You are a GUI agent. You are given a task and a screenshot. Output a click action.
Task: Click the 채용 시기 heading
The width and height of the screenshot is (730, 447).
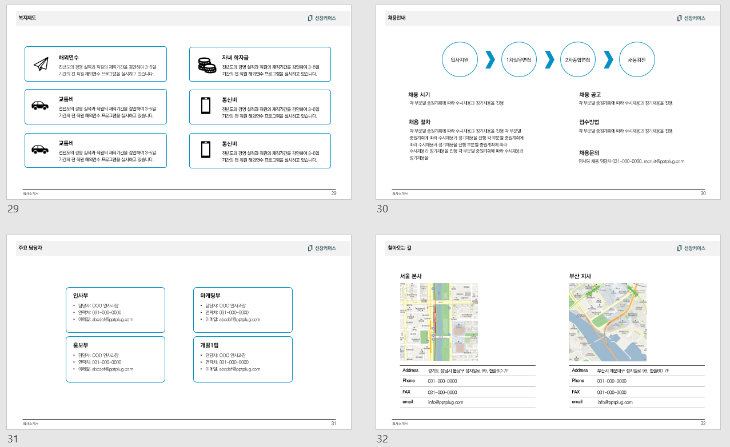(419, 95)
